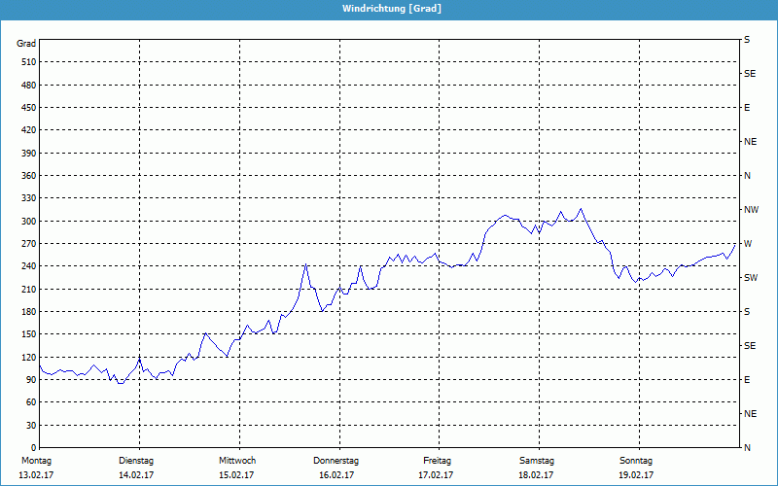Screen dimensions: 778x486
Task: Select the Montag 13.02.17 date label
Action: tap(35, 468)
